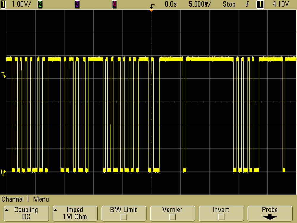Expand the Probe submenu

click(x=270, y=213)
